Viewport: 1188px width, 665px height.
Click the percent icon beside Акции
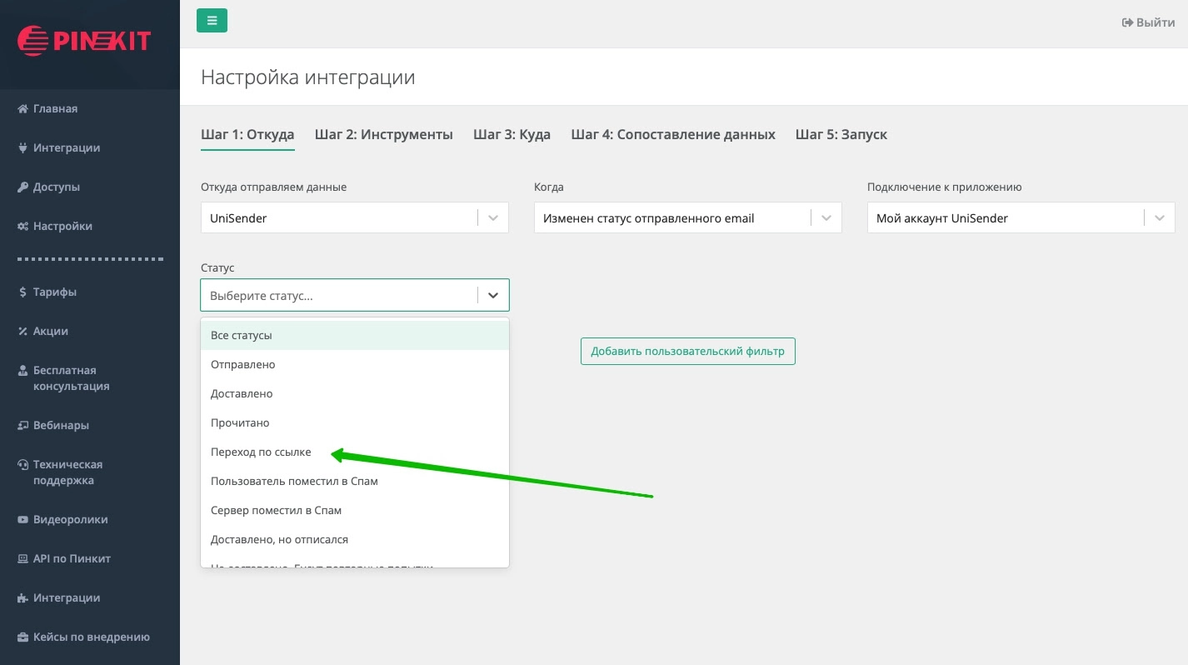pos(23,332)
